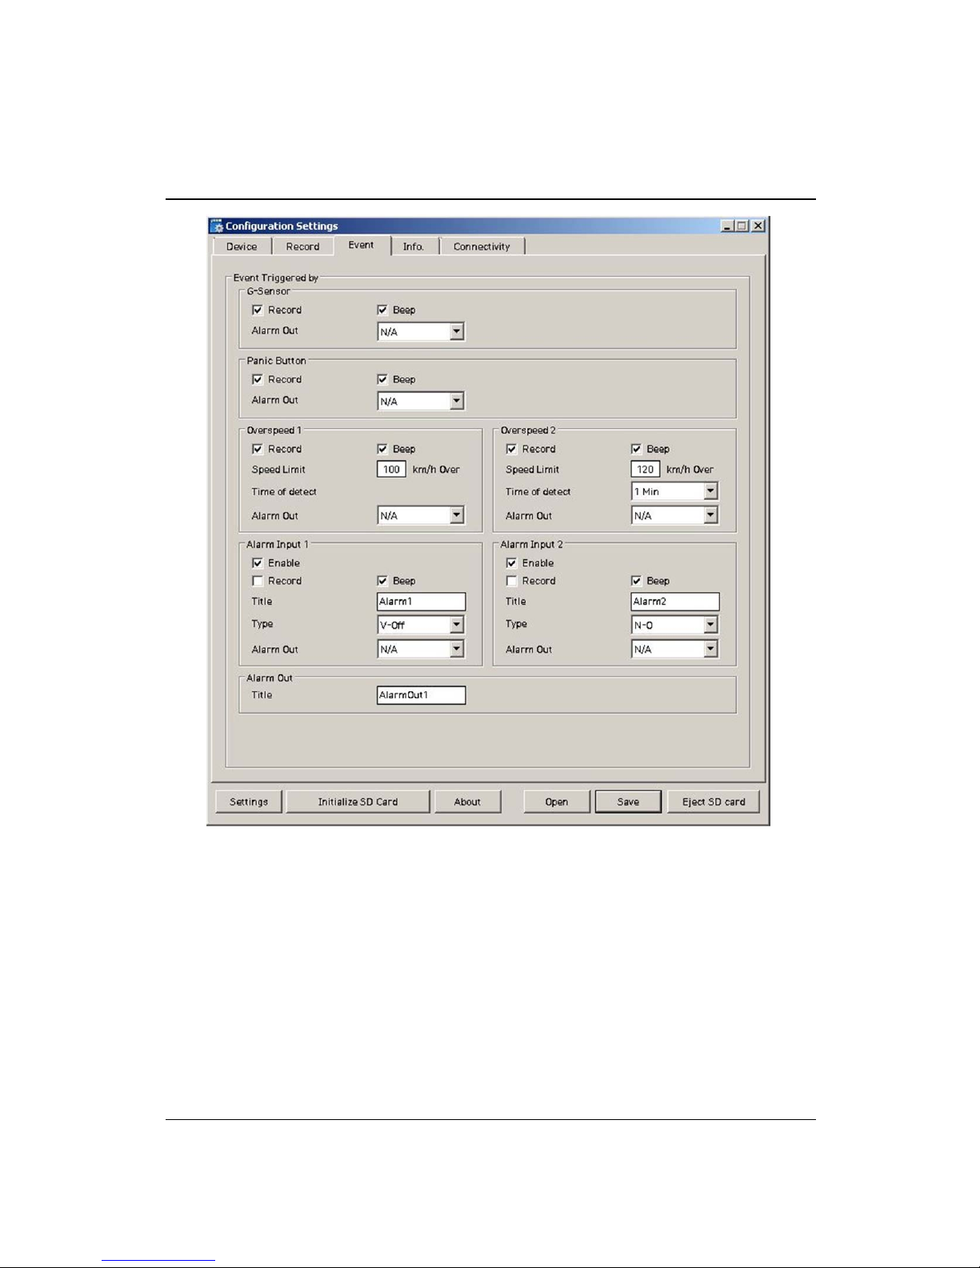Toggle G-Sensor Beep checkbox
The image size is (980, 1268).
pyautogui.click(x=382, y=310)
